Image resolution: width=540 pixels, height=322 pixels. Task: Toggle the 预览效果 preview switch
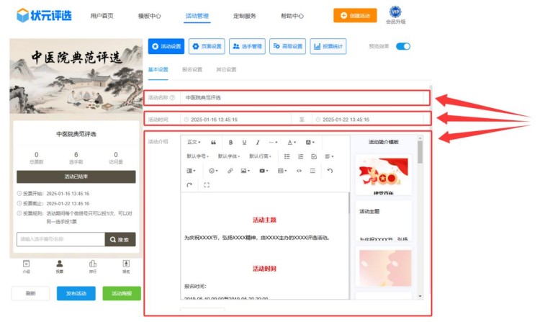402,46
